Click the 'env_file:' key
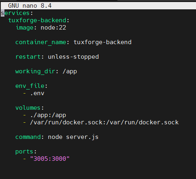 pos(31,86)
